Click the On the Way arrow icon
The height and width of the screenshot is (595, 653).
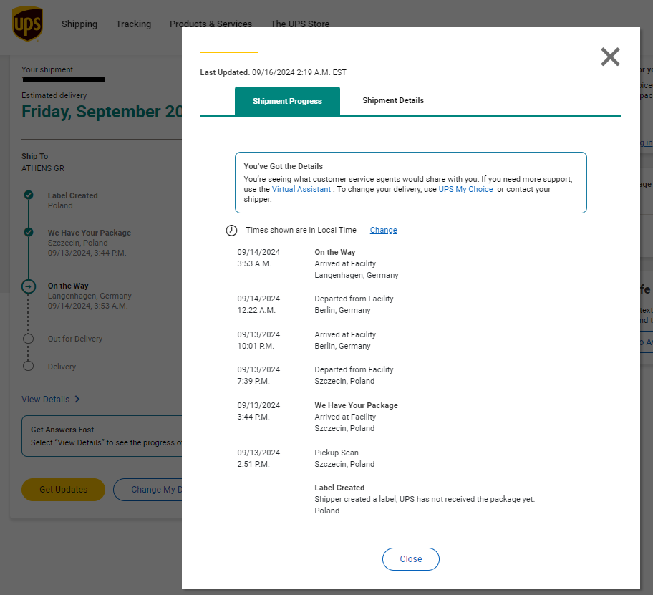[x=29, y=286]
